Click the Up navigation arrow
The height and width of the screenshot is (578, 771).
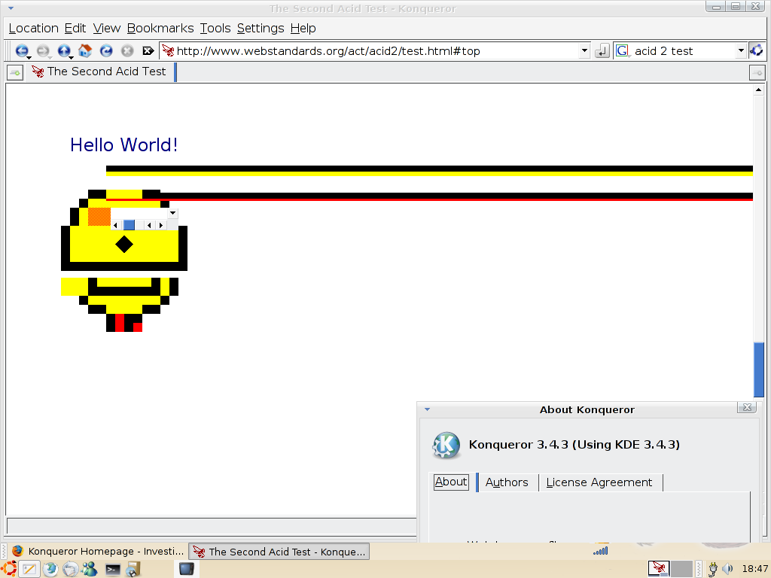[x=64, y=50]
